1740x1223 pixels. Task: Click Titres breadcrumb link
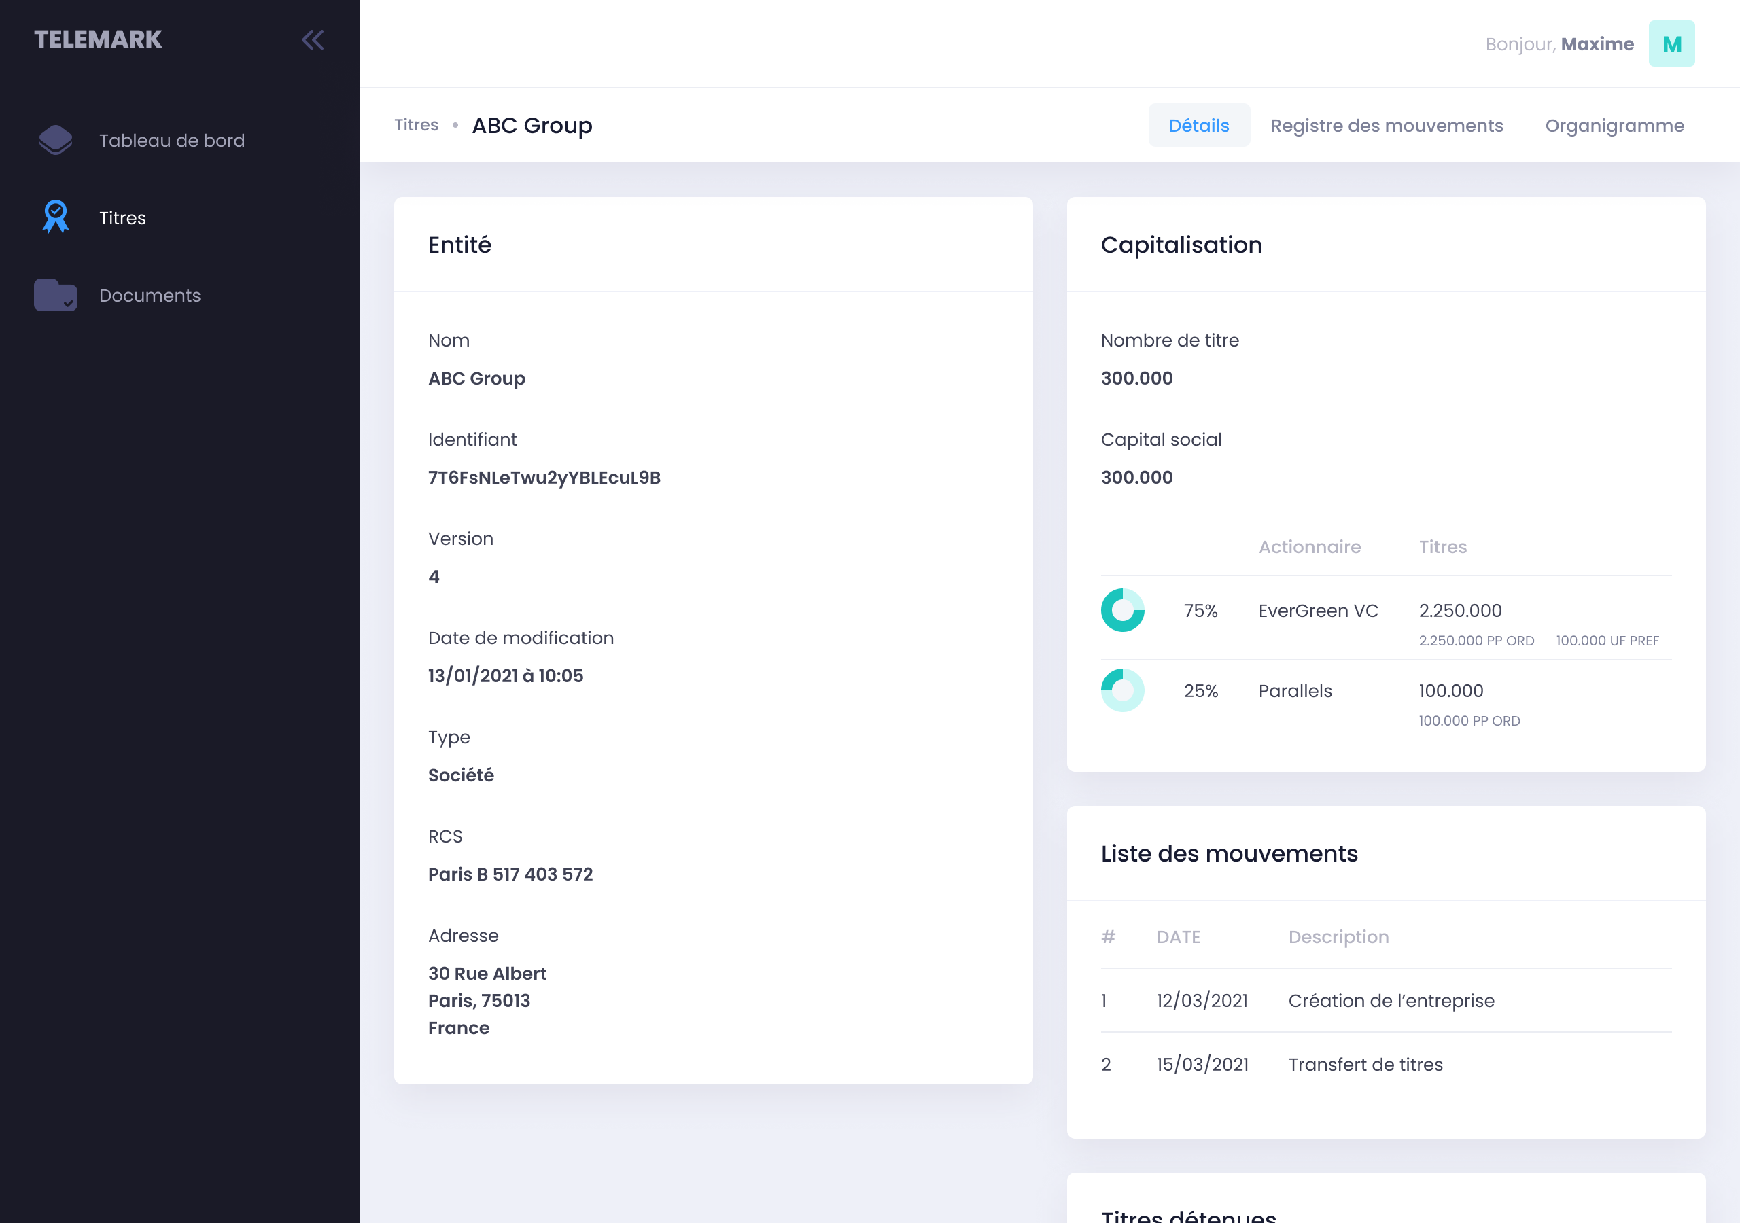click(x=416, y=125)
